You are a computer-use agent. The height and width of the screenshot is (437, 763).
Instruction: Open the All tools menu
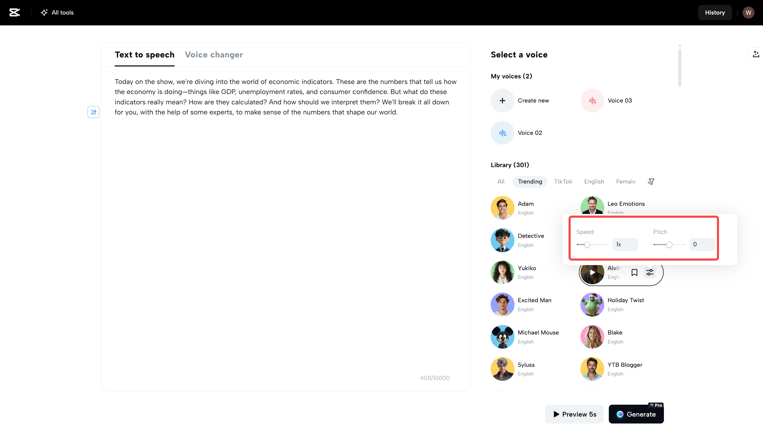click(x=57, y=12)
